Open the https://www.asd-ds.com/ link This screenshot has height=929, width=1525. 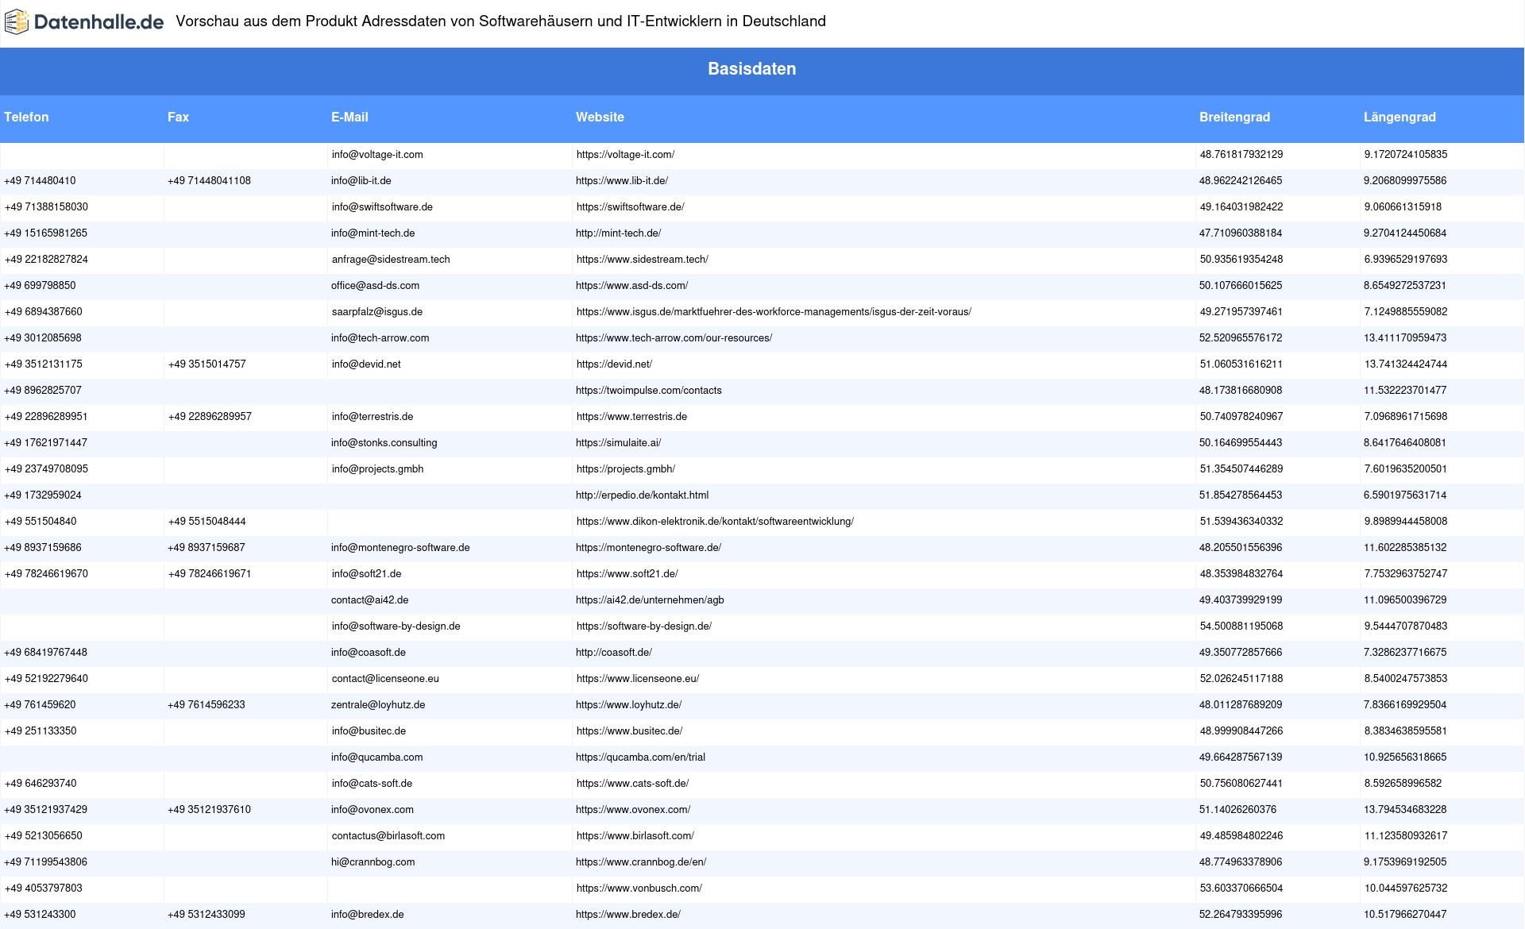pyautogui.click(x=631, y=286)
